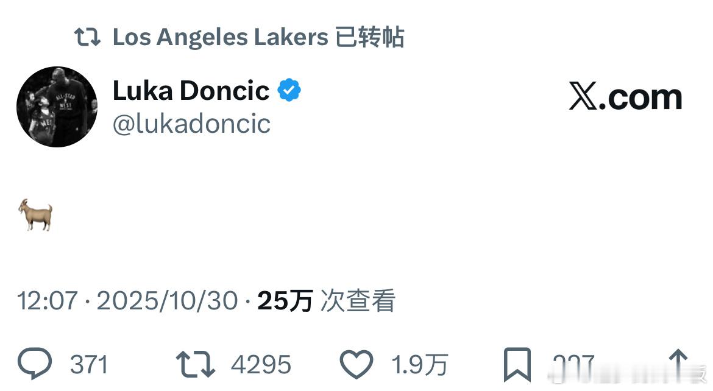Click the 4295 repost count
The height and width of the screenshot is (391, 713).
(x=258, y=364)
